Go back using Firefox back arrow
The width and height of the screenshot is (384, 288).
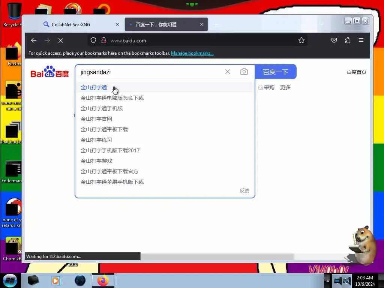34,40
